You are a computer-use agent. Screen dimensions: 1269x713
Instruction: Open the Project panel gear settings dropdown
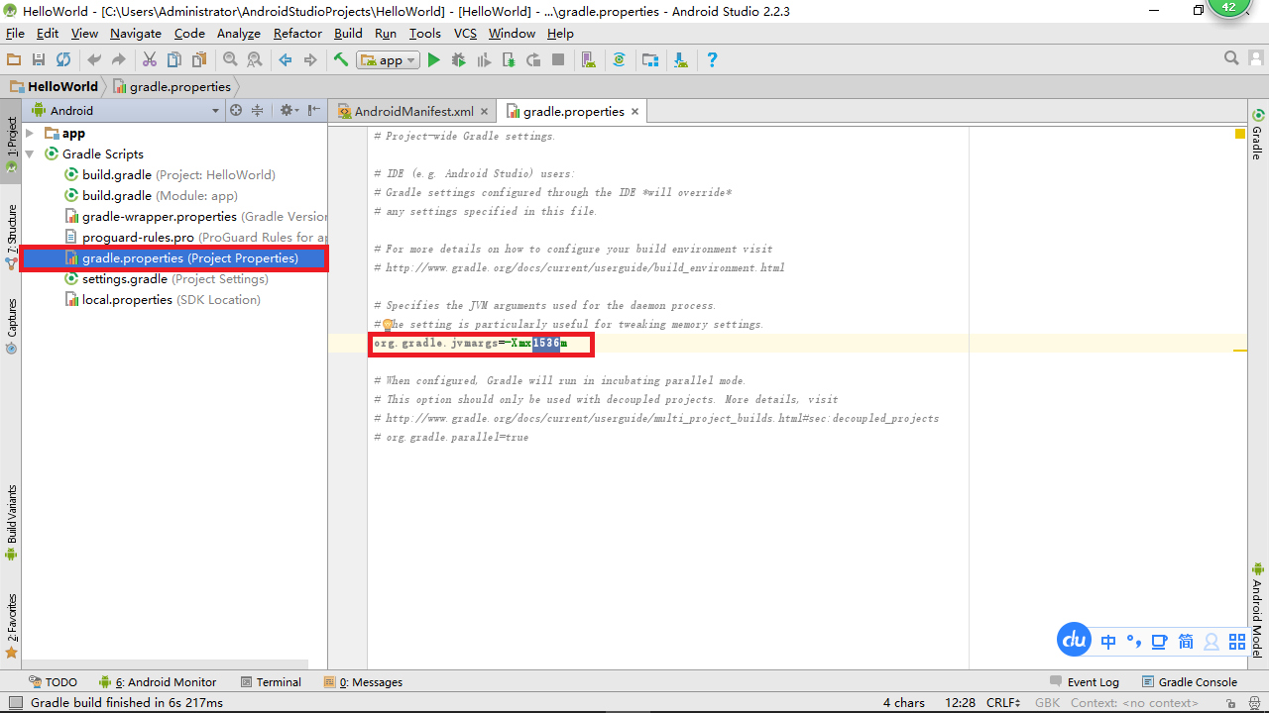point(288,111)
